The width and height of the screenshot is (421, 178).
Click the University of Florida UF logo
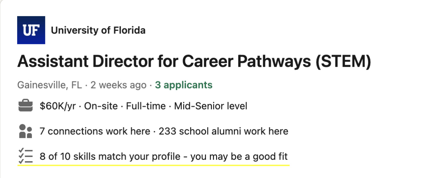31,30
